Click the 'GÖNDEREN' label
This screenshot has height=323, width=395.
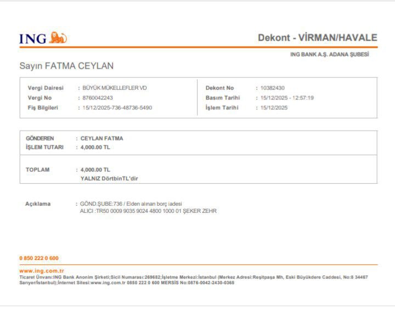[40, 138]
